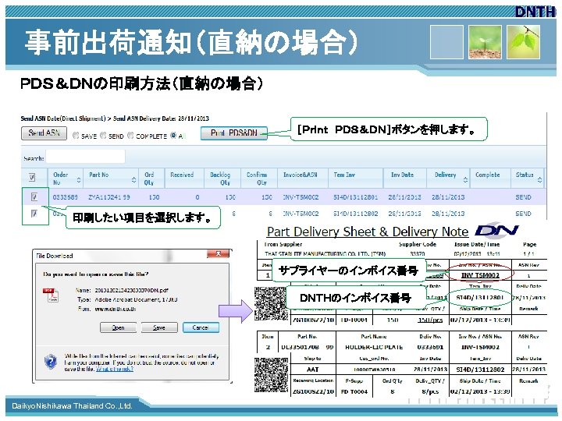Viewport: 562px width, 421px height.
Task: Select the COMPLETE radio option
Action: (x=130, y=136)
